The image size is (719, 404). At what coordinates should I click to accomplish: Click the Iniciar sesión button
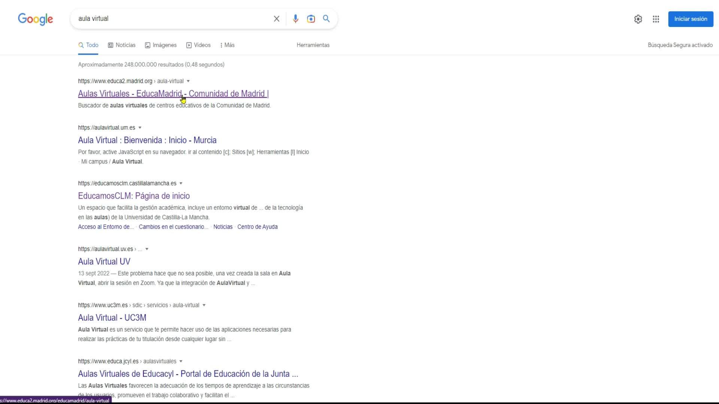pyautogui.click(x=691, y=19)
